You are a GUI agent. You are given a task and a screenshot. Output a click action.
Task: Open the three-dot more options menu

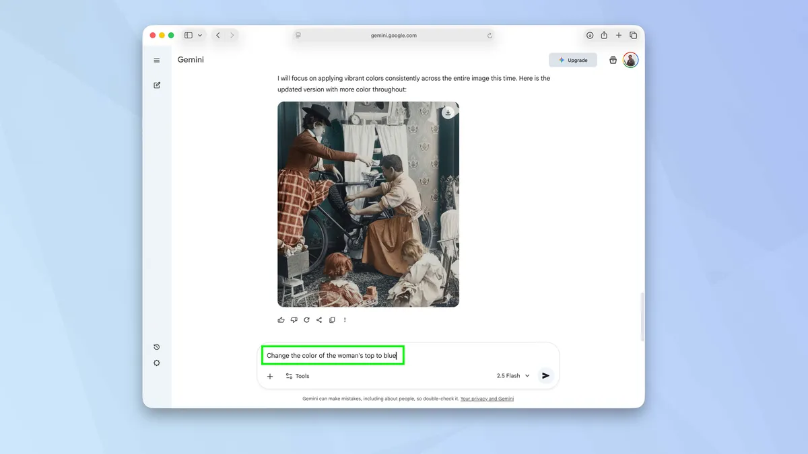coord(345,319)
